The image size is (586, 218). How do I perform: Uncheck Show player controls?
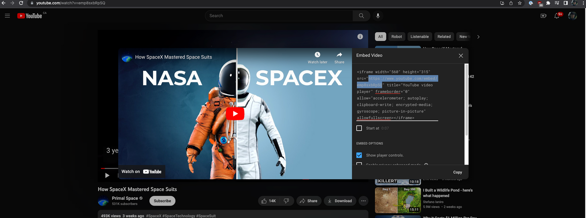point(359,155)
